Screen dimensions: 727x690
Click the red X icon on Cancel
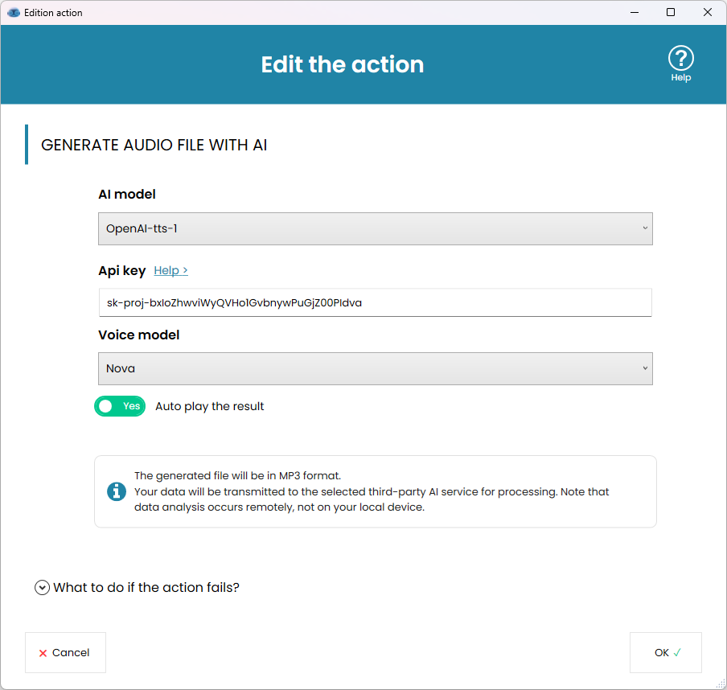42,653
